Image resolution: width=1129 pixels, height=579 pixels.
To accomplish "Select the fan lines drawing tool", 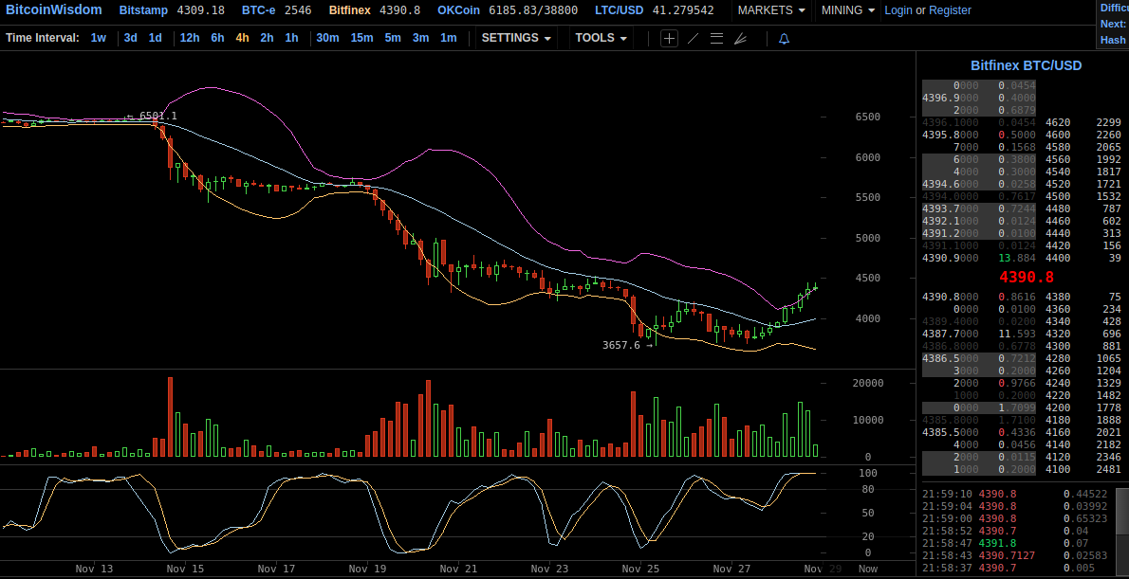I will (x=740, y=38).
